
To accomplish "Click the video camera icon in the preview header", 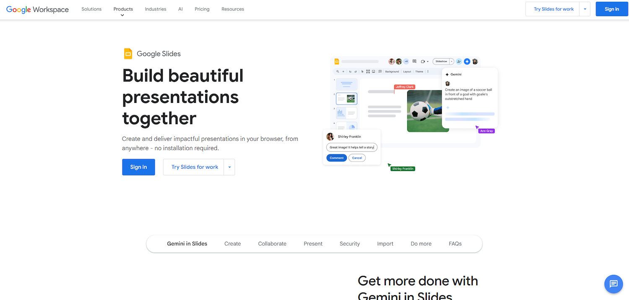I will pyautogui.click(x=423, y=62).
